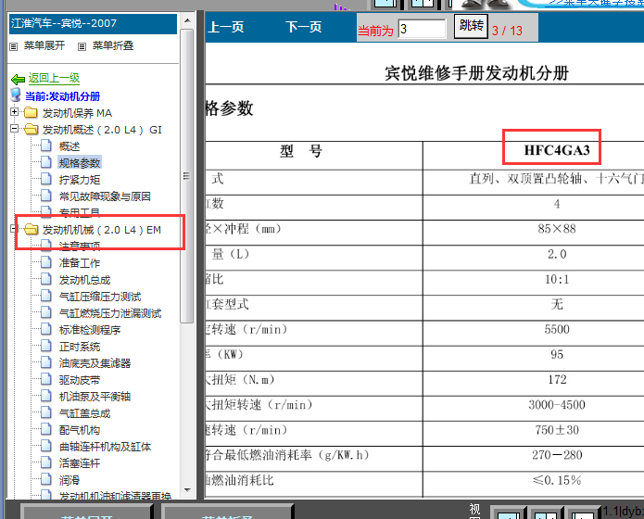Viewport: 644px width, 519px height.
Task: Click the 750±30 idle speed cell
Action: (x=557, y=430)
